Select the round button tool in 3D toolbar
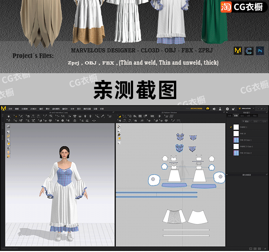Viewport: 269px width, 252px height. (63, 121)
